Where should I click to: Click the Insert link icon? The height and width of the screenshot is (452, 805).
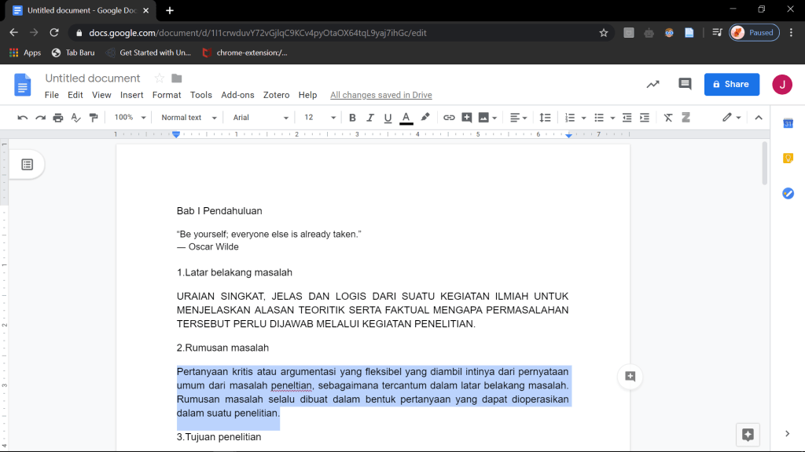(449, 118)
